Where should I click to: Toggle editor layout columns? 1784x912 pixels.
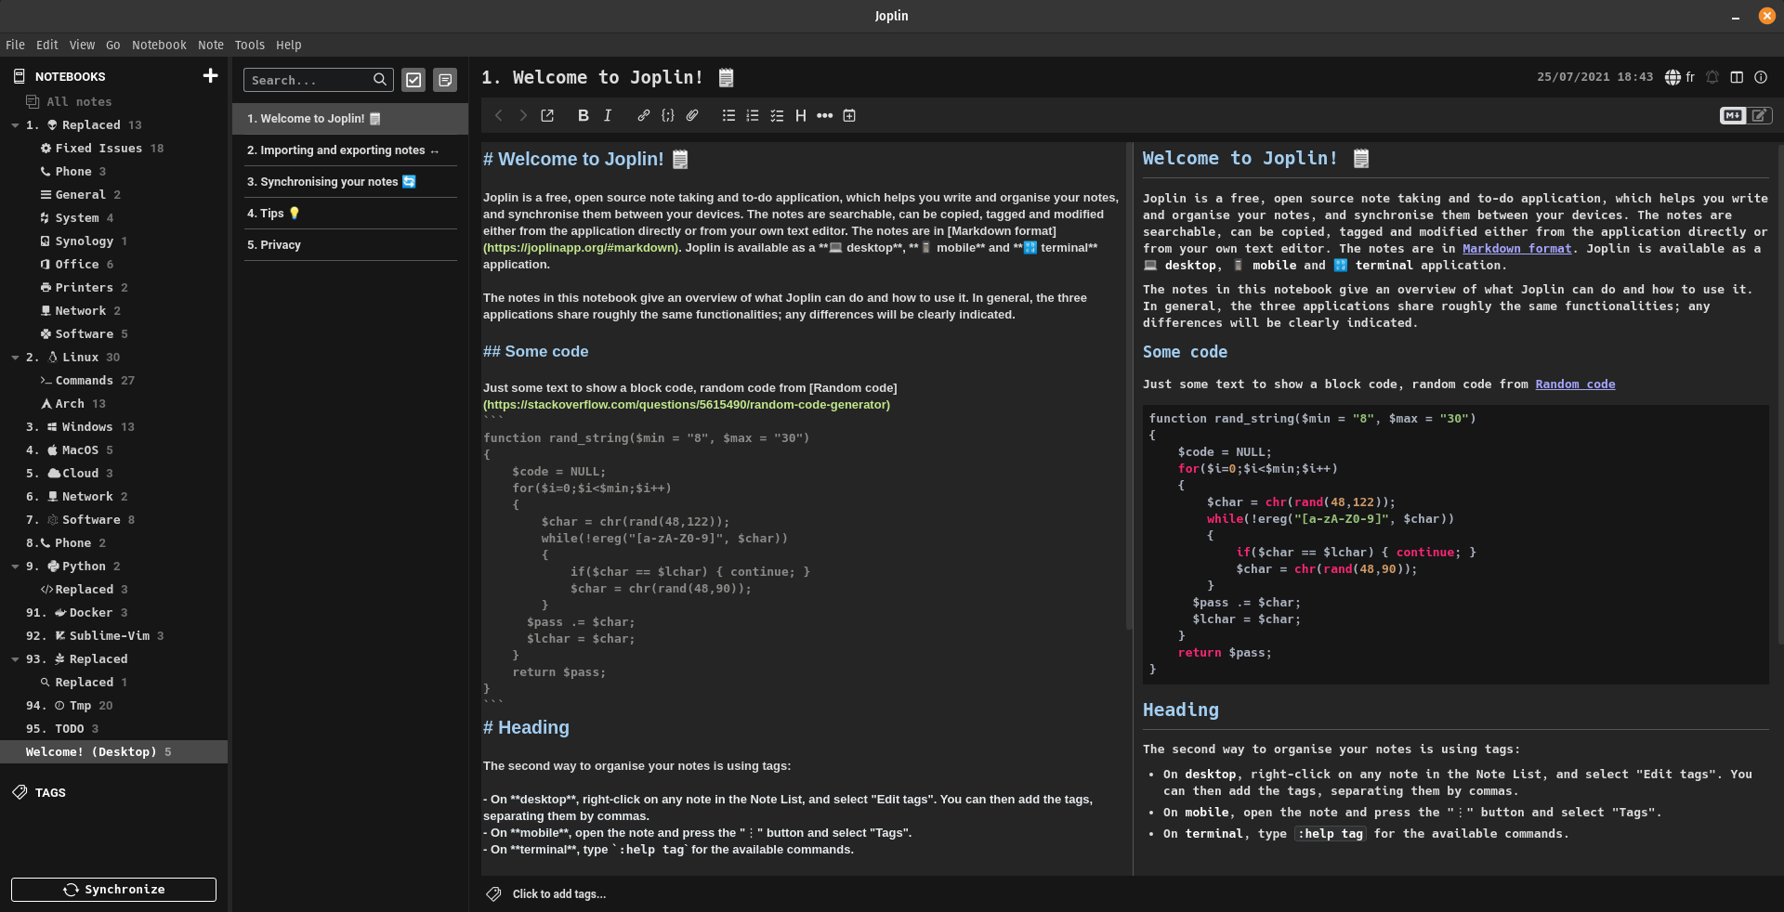click(1737, 77)
